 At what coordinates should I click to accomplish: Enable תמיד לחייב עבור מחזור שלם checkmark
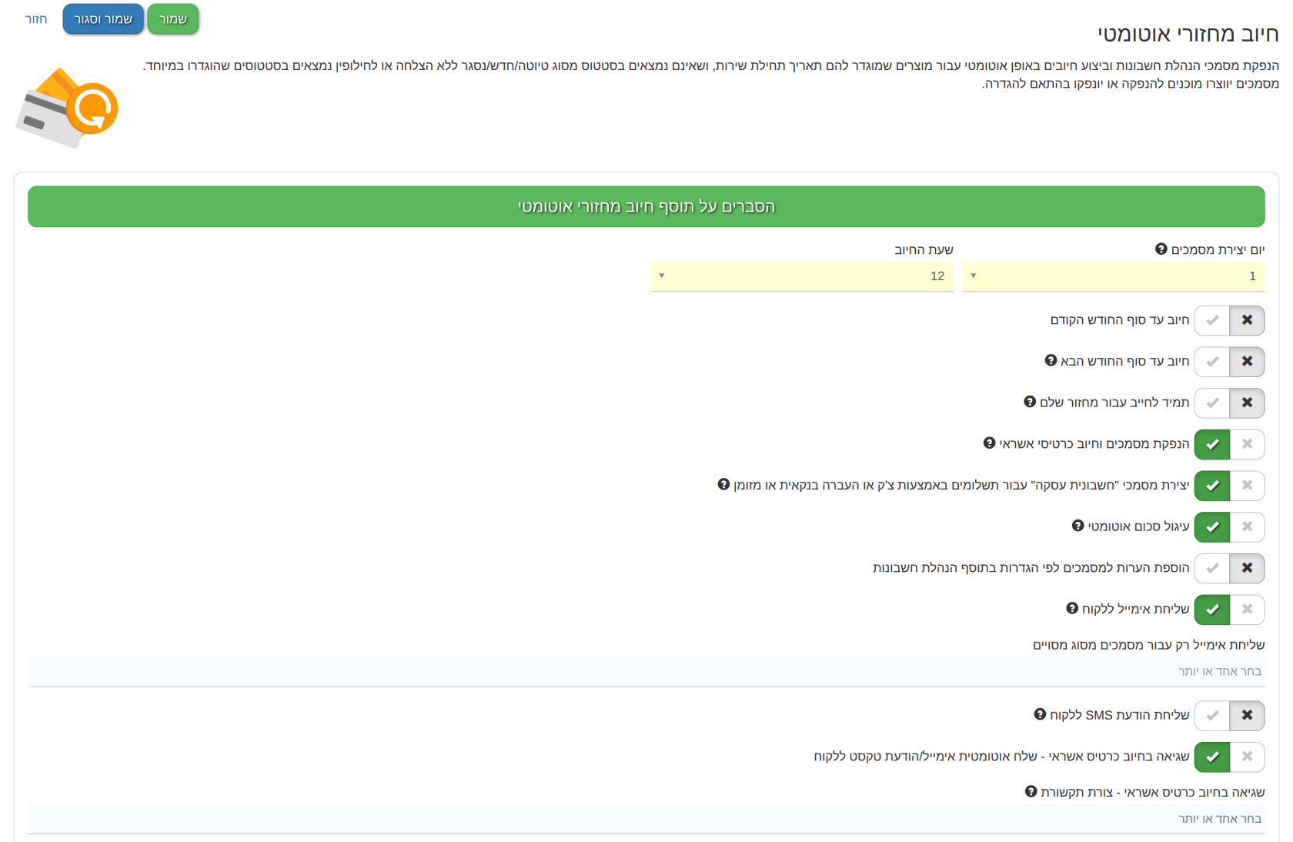(1212, 403)
